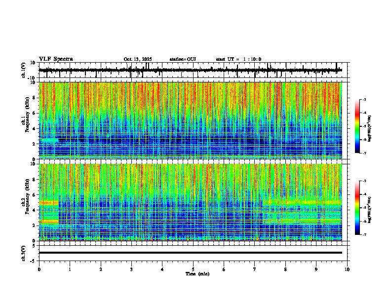
Task: Click inside the ch.1 spectrogram panel
Action: click(190, 120)
